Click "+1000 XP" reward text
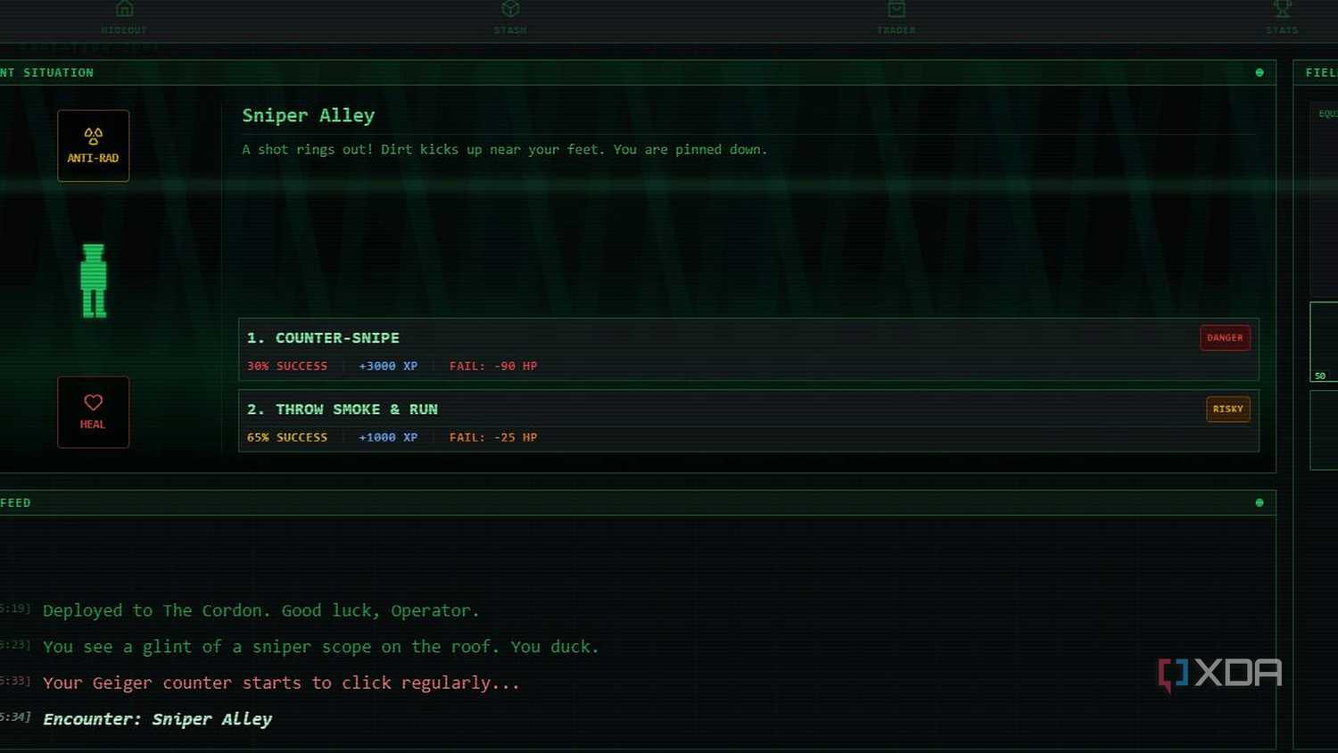 coord(388,437)
